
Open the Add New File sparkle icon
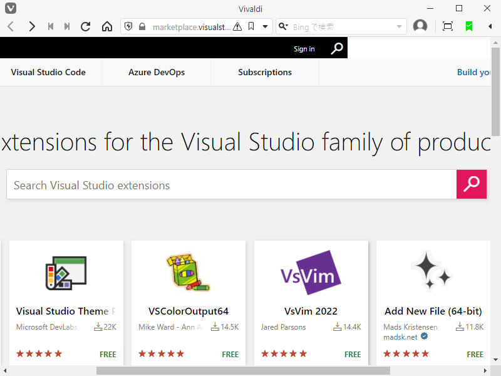click(432, 271)
